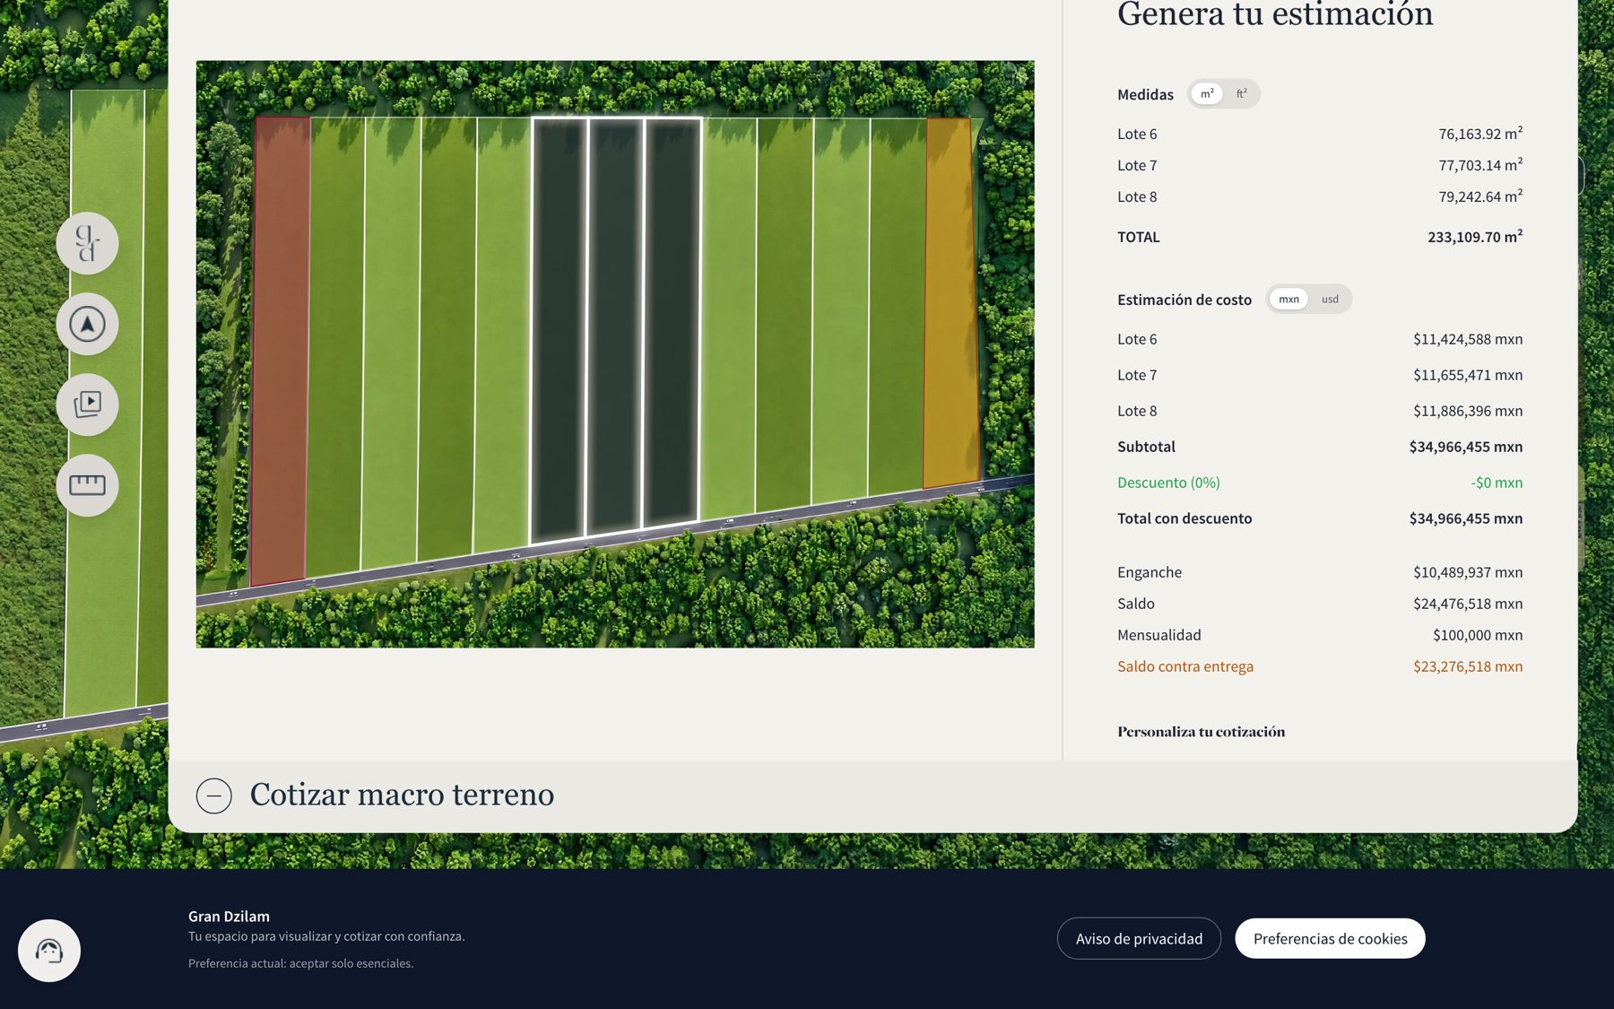Click the first dark selected lot
Viewport: 1614px width, 1009px height.
coord(560,327)
